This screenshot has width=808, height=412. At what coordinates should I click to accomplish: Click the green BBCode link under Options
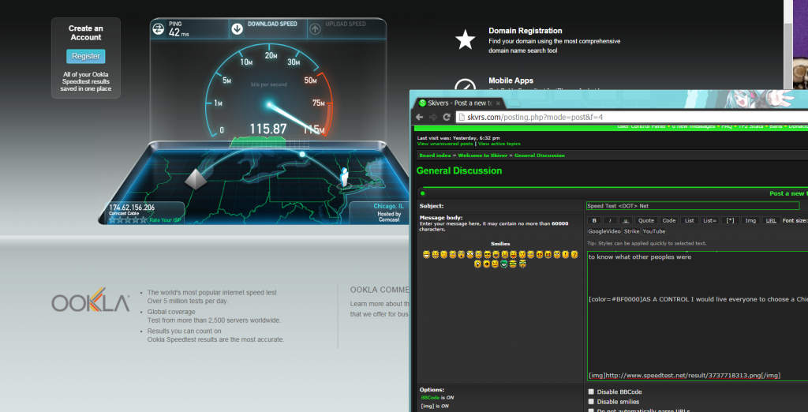coord(430,398)
